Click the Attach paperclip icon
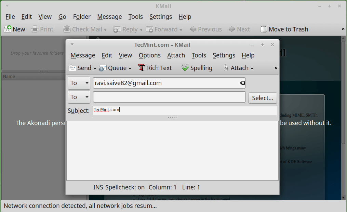Image resolution: width=347 pixels, height=212 pixels. (226, 68)
